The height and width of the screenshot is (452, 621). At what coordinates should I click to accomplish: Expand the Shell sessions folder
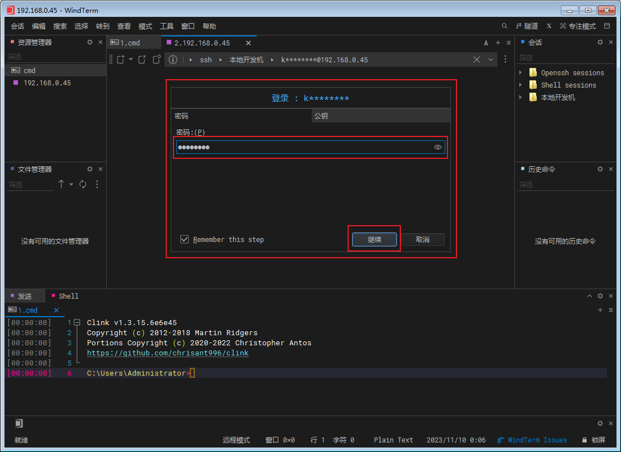coord(520,85)
